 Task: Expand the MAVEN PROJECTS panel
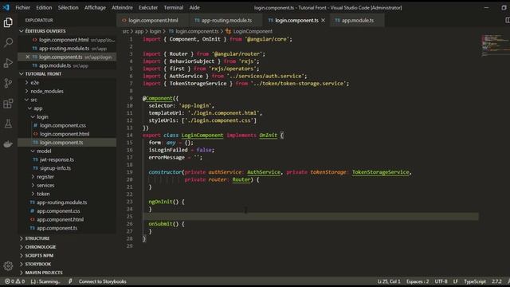44,273
